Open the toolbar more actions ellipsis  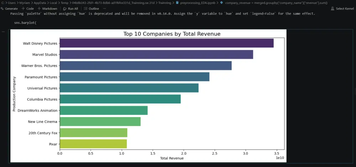pyautogui.click(x=104, y=9)
